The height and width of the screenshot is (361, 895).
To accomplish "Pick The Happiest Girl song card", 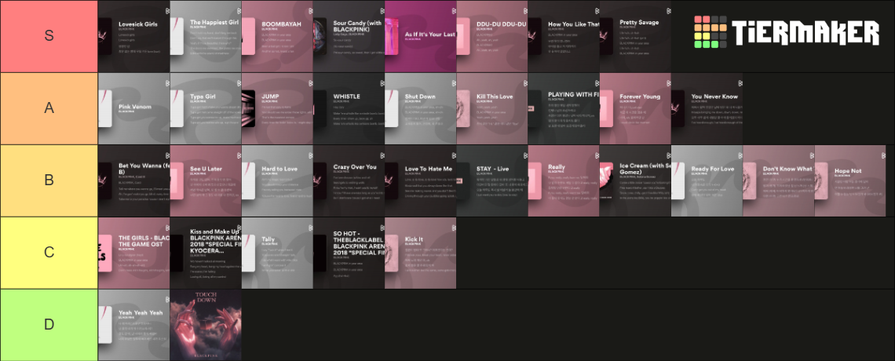I will 206,36.
